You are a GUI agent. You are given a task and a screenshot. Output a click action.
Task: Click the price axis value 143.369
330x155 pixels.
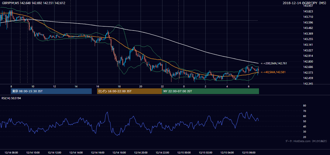point(308,34)
